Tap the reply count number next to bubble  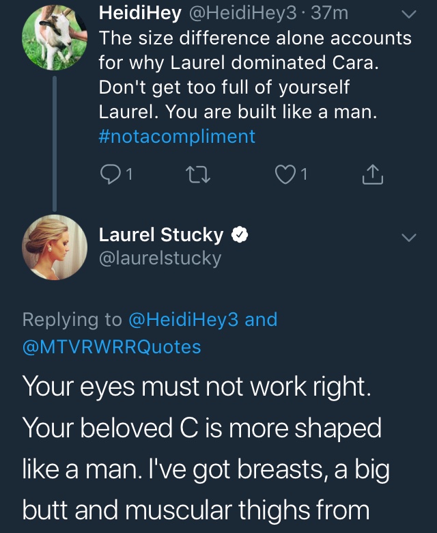point(129,174)
